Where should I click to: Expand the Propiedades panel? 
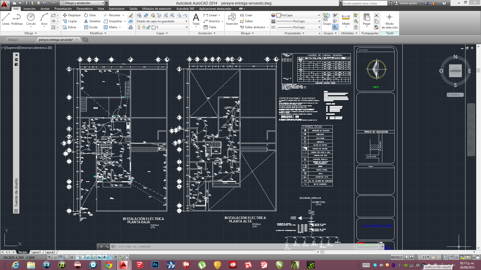(x=294, y=33)
